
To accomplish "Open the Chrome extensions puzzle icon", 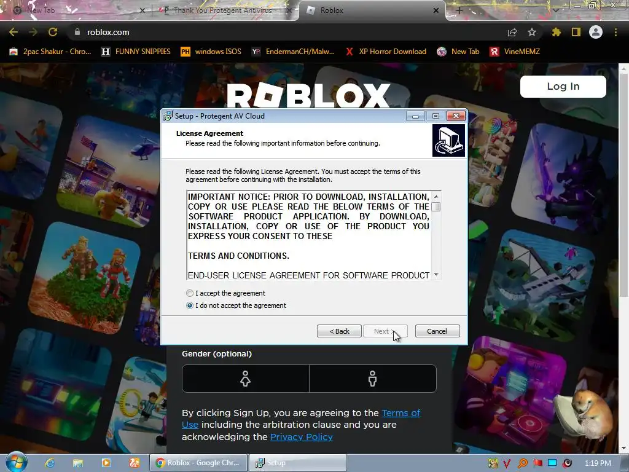I will [x=557, y=32].
